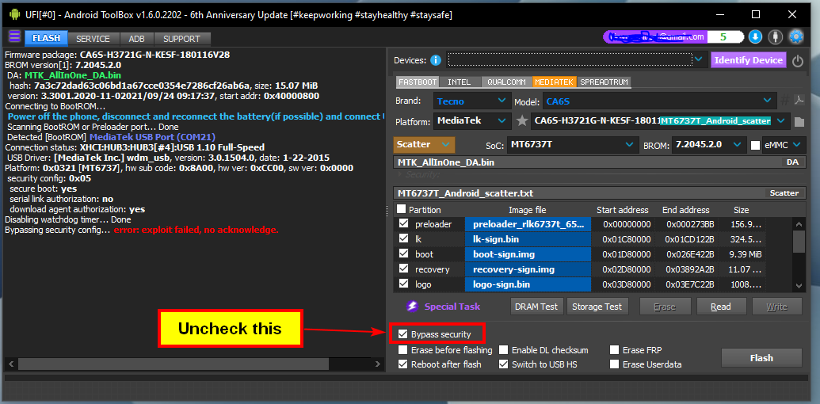Click the Flash button
Screen dimensions: 820x404
[x=761, y=358]
